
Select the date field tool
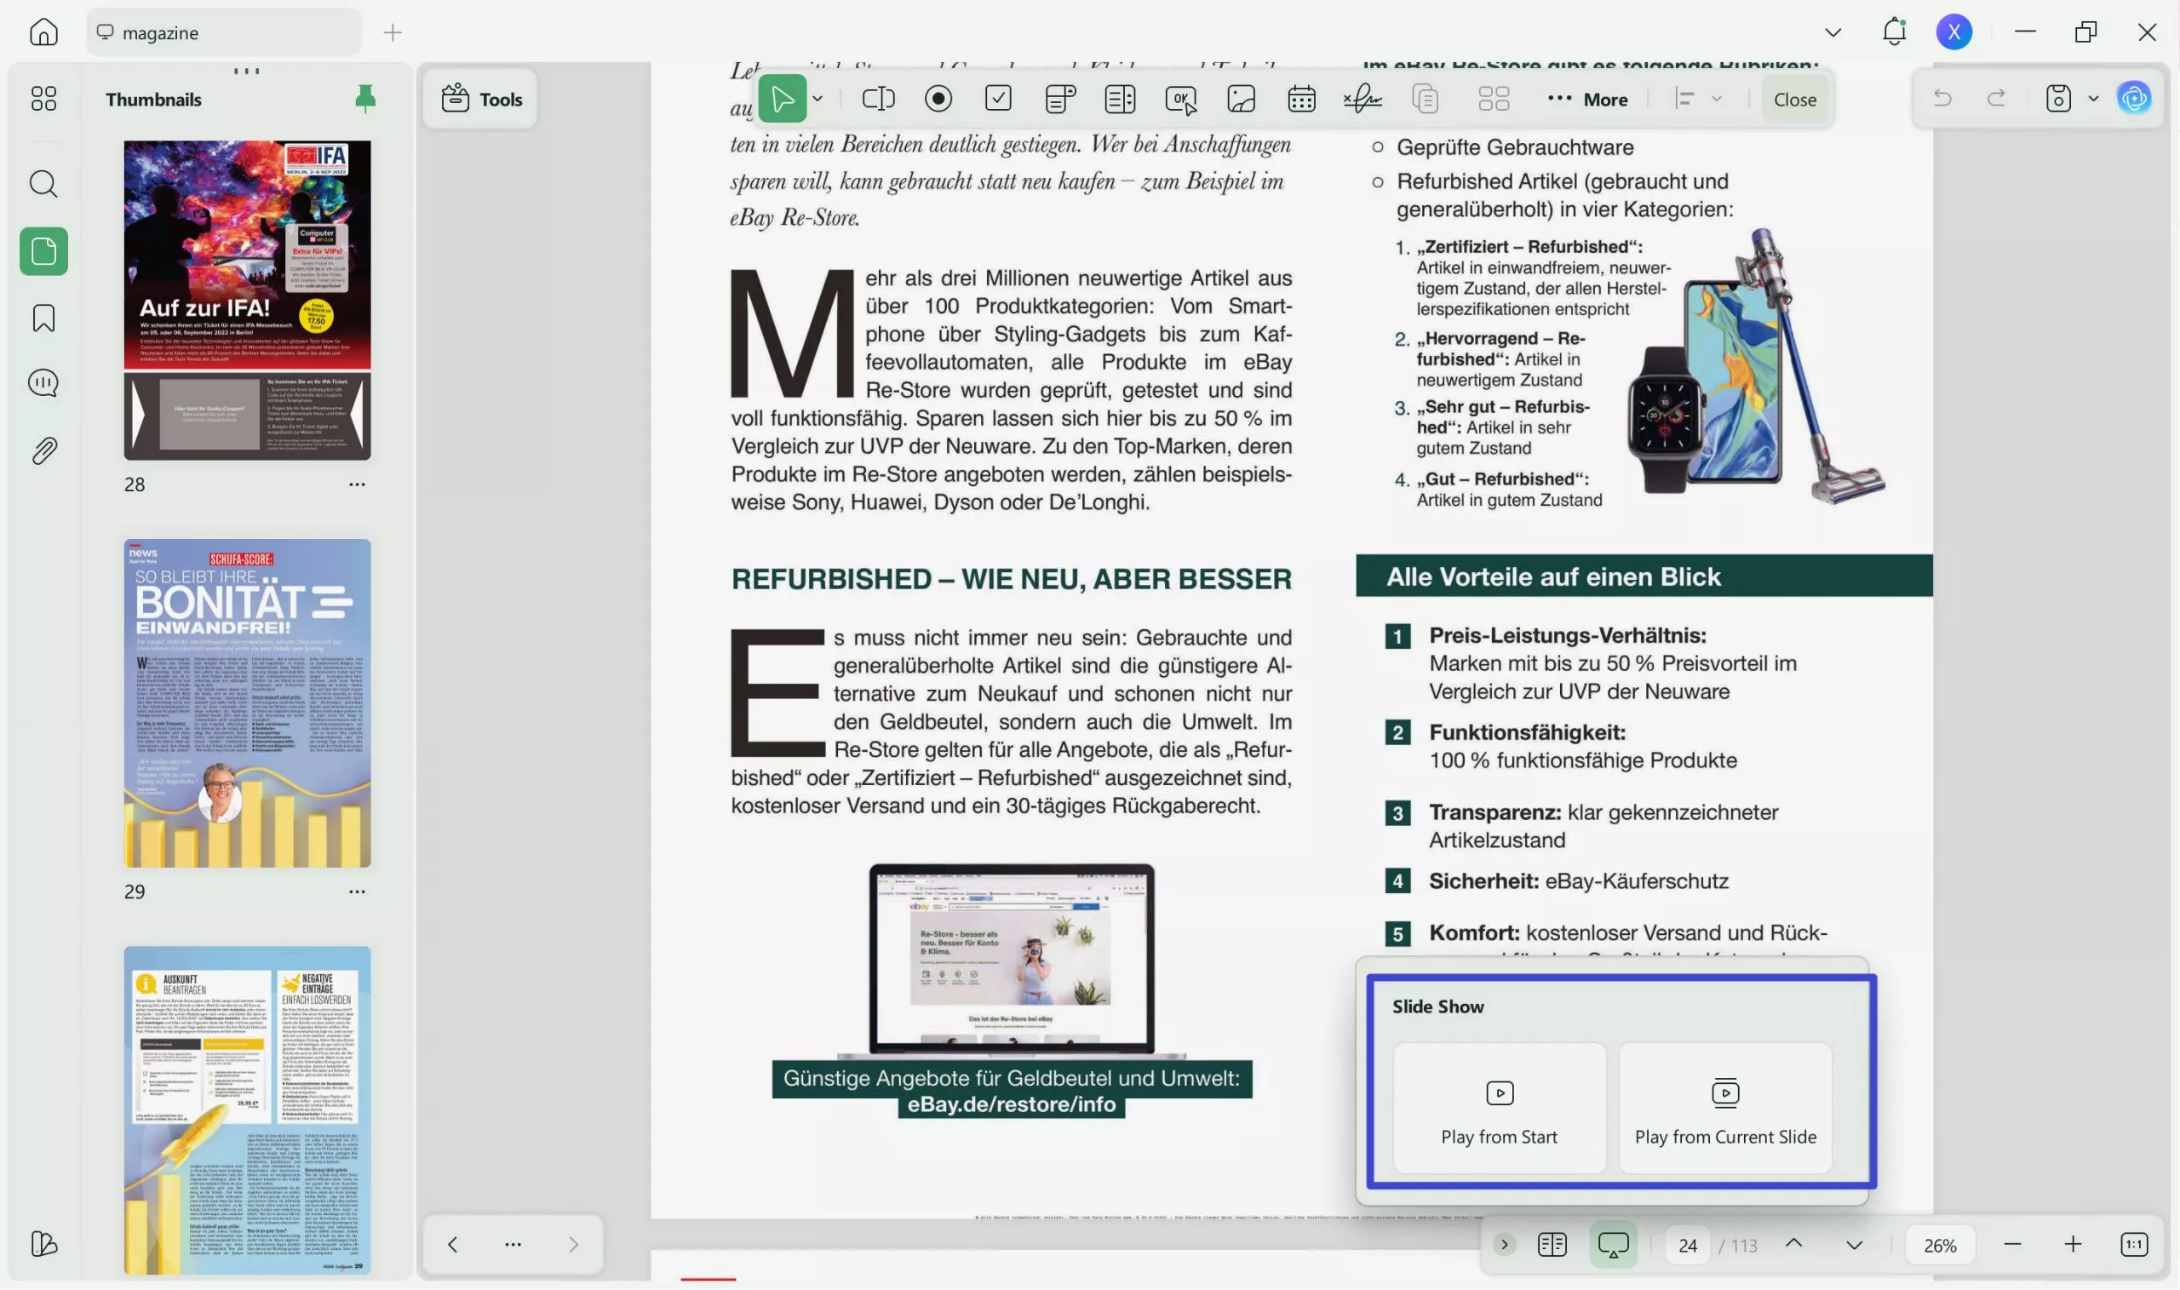[x=1301, y=98]
